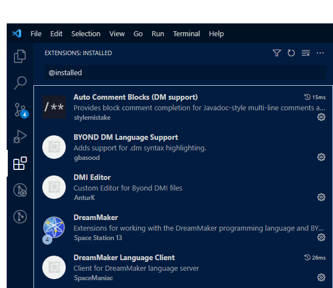Open Views and More Actions ellipsis
Viewport: 333px width, 288px height.
coord(320,53)
